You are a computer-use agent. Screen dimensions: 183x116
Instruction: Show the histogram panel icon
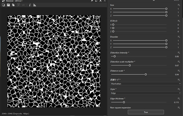[35, 5]
